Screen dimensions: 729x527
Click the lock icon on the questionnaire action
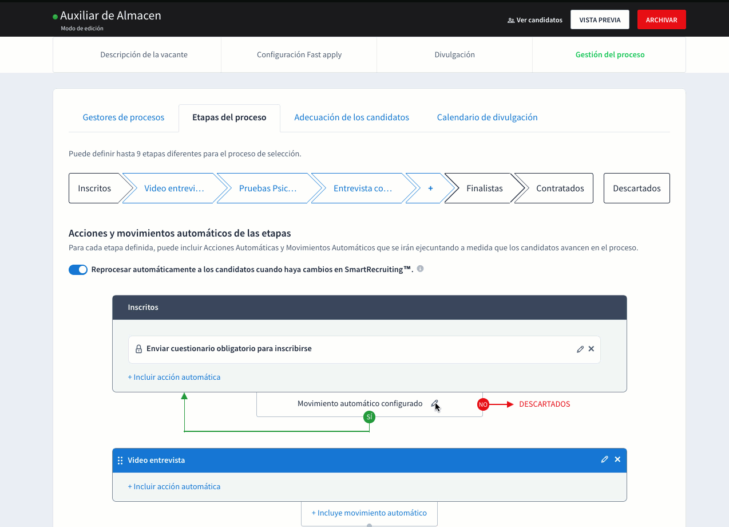(x=138, y=348)
